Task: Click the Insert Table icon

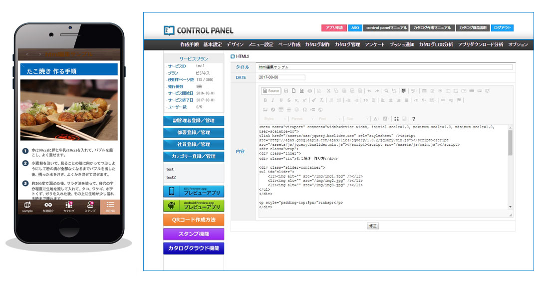Action: (281, 110)
